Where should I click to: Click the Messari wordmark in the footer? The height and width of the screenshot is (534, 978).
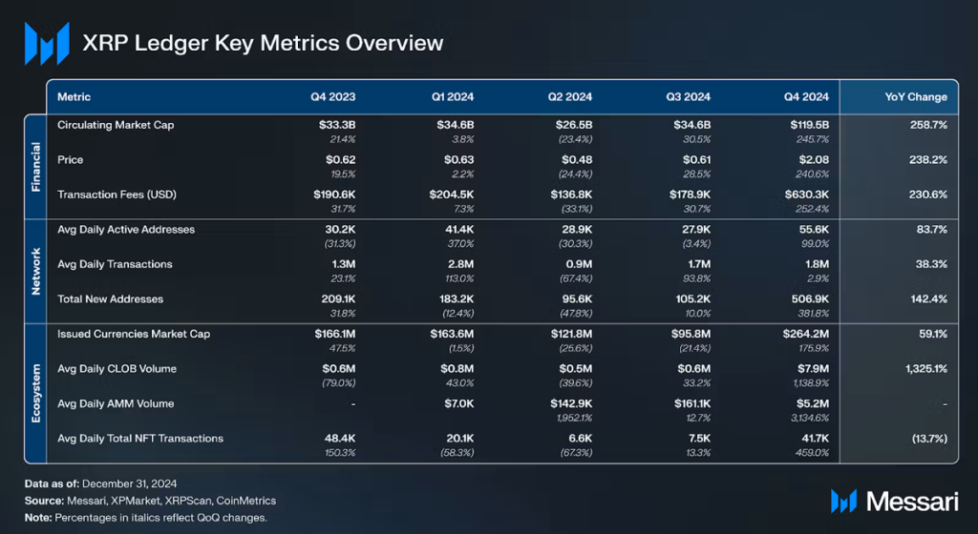(912, 501)
